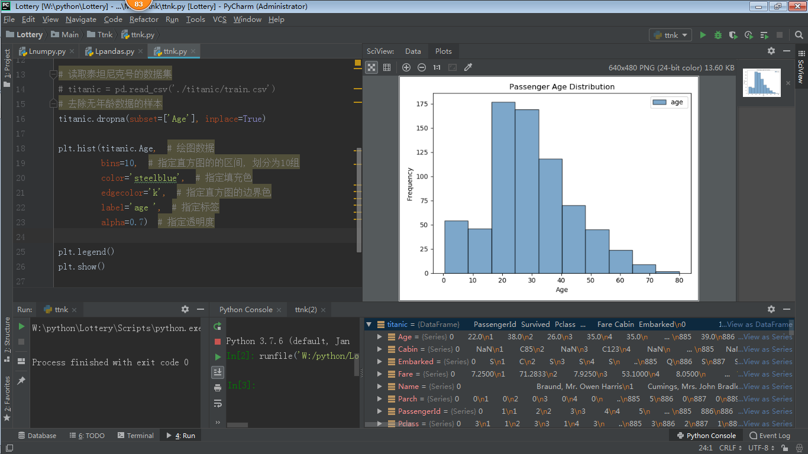Open the Event Log button
The image size is (808, 454).
click(770, 436)
